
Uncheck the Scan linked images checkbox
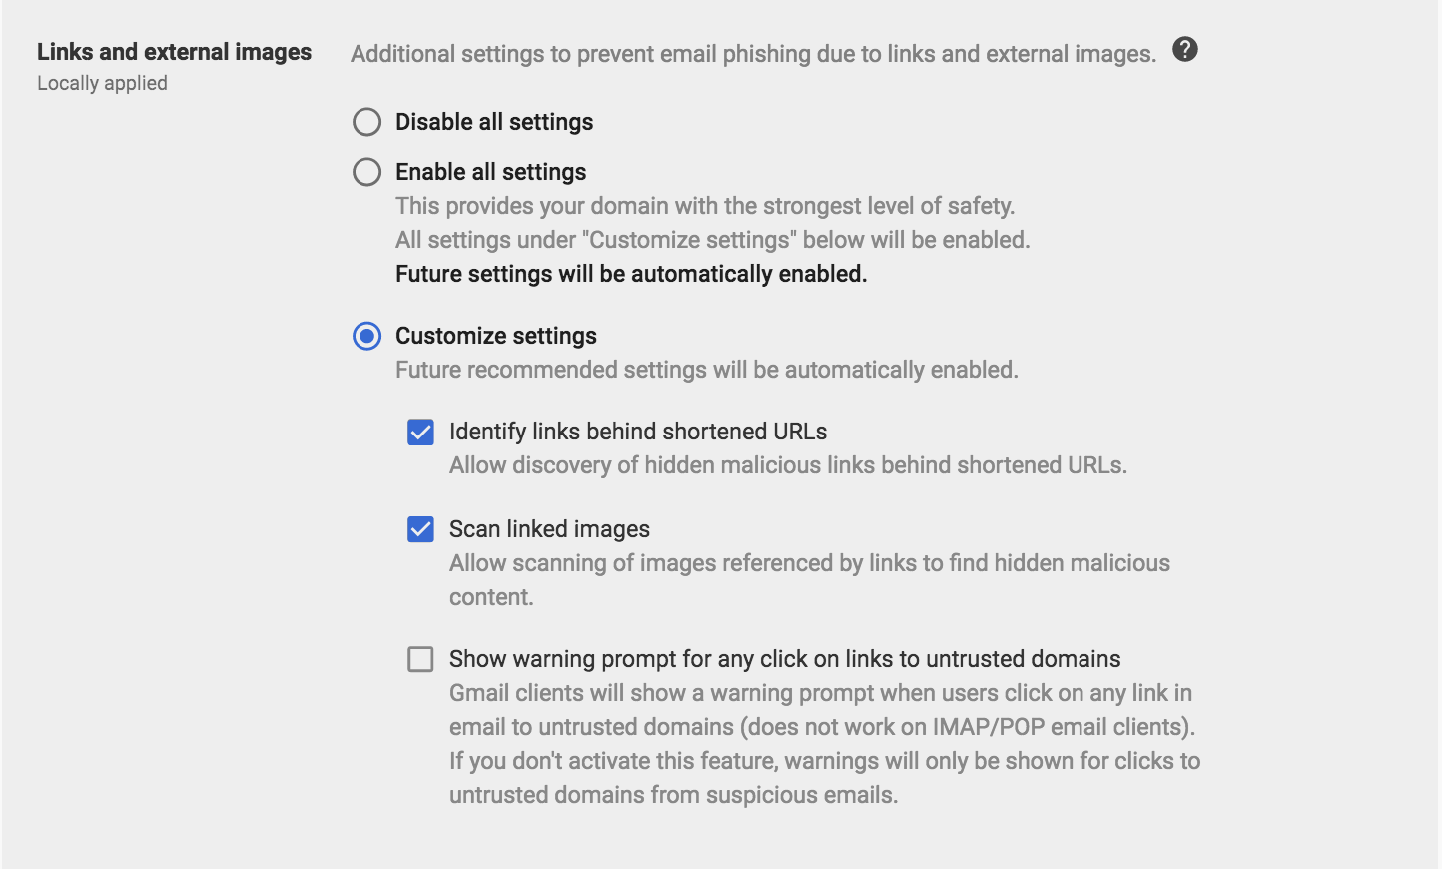pyautogui.click(x=420, y=529)
